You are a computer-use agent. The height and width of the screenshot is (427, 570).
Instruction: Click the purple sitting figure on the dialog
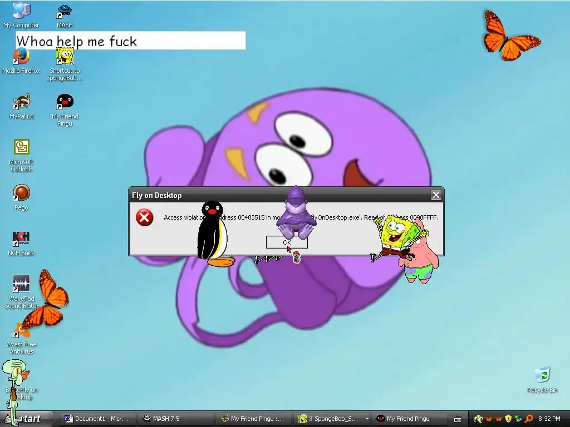(296, 212)
